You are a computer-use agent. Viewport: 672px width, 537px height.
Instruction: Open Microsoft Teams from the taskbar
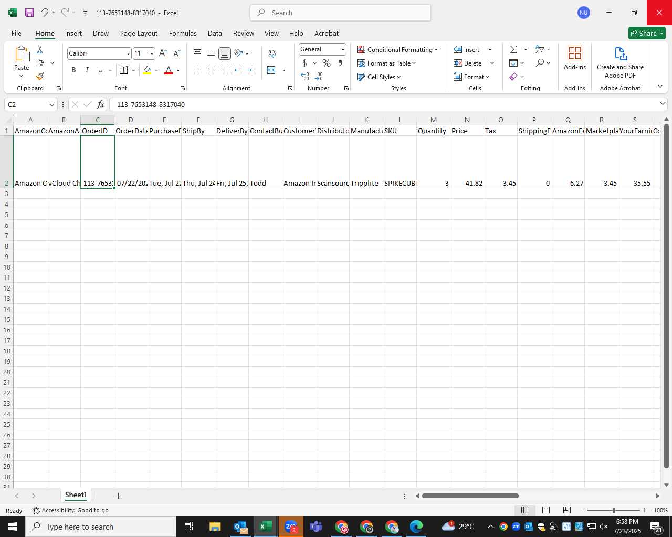pos(316,527)
